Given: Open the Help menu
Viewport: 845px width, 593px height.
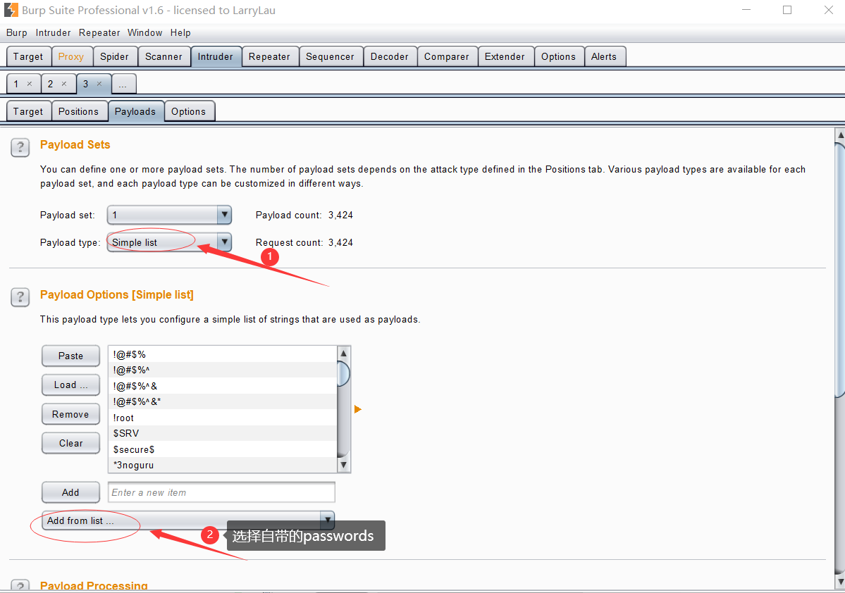Looking at the screenshot, I should pos(180,33).
